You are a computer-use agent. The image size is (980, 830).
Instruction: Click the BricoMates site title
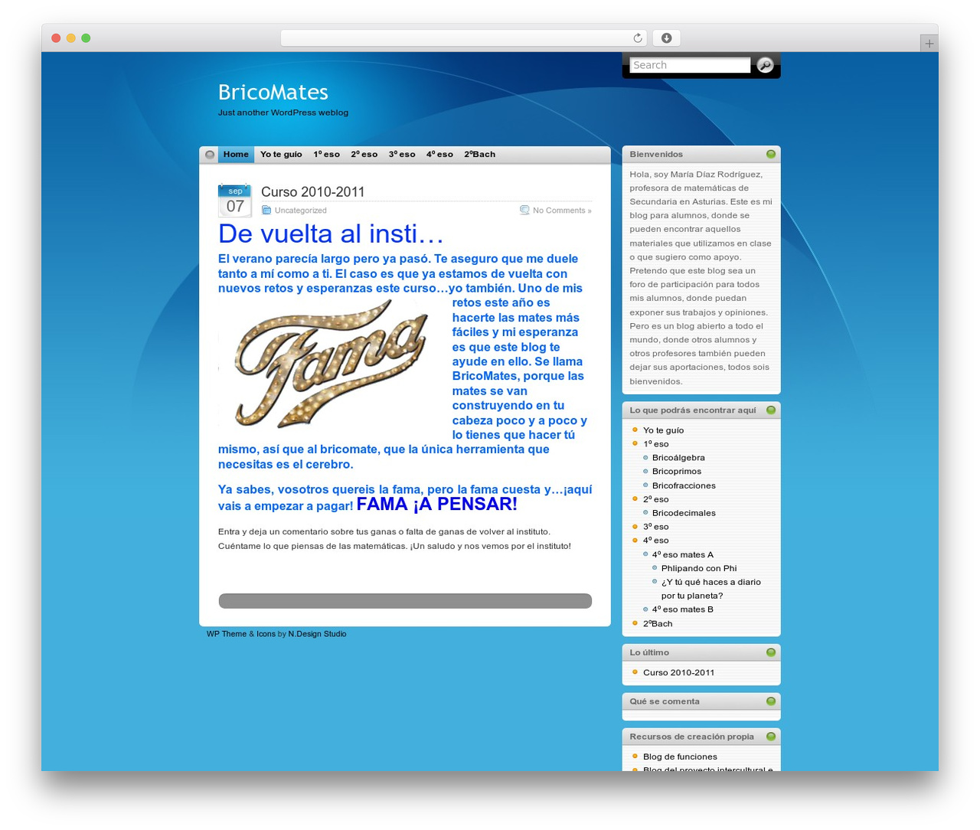coord(273,92)
